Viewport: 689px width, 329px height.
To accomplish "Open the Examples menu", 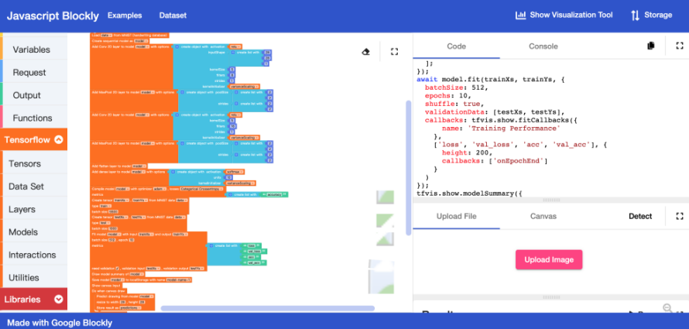I will [125, 15].
